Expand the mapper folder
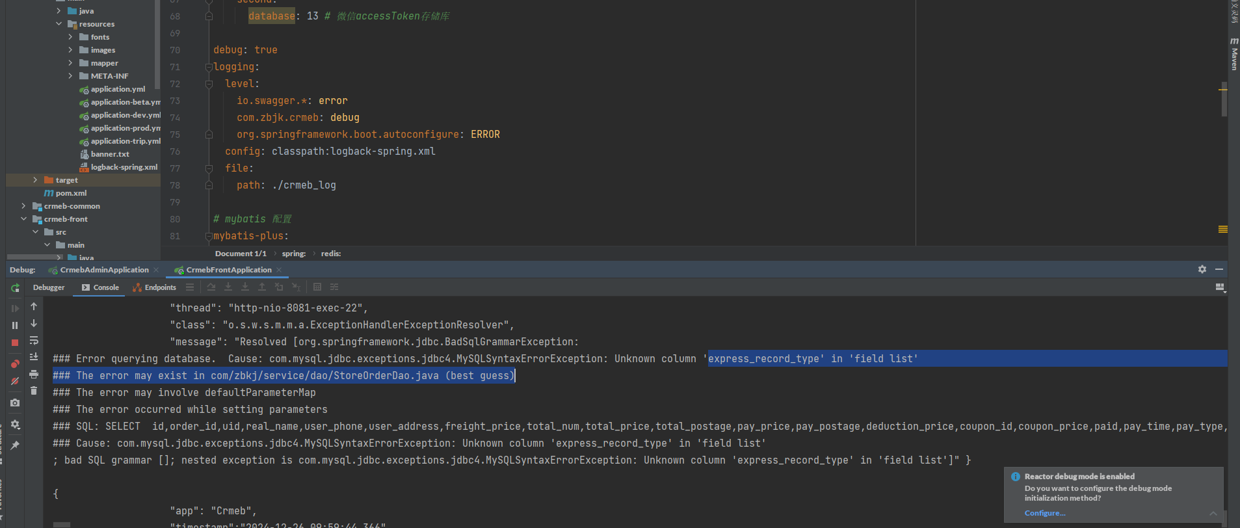 [70, 63]
